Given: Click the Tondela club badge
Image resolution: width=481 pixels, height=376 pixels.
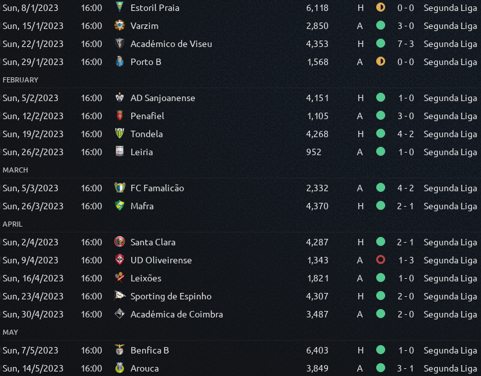Looking at the screenshot, I should [120, 134].
